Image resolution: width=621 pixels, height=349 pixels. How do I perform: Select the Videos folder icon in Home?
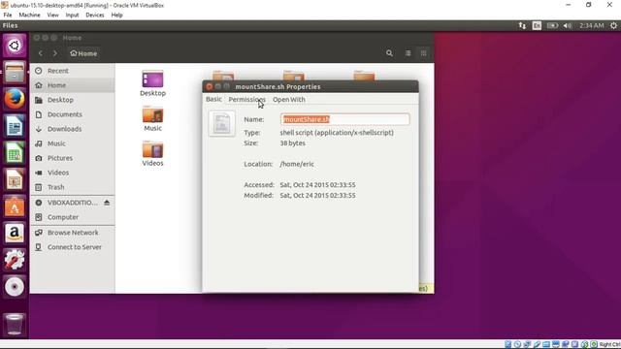tap(153, 150)
